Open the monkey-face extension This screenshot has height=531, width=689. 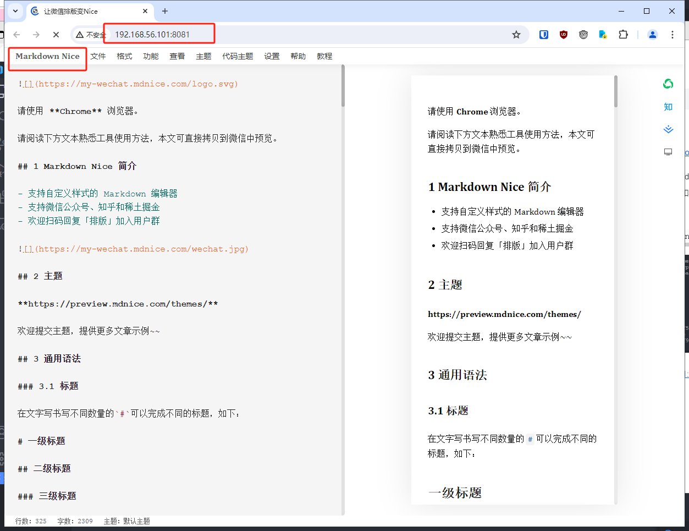coord(583,35)
